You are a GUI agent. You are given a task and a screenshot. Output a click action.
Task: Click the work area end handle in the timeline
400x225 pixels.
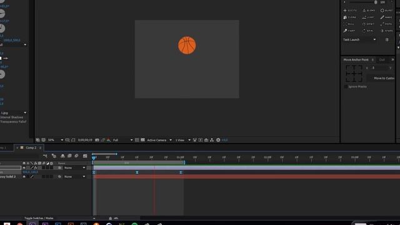pos(184,162)
